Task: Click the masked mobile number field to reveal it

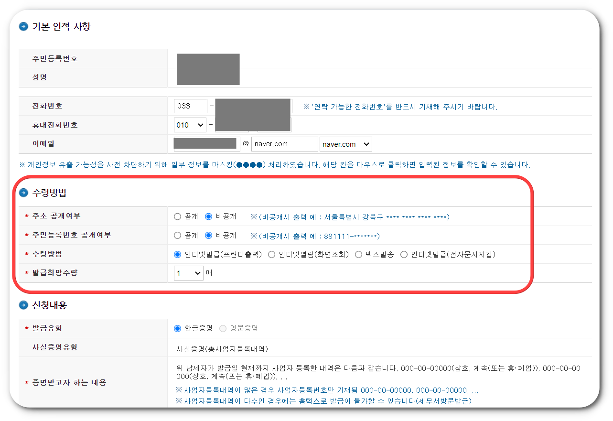Action: 253,125
